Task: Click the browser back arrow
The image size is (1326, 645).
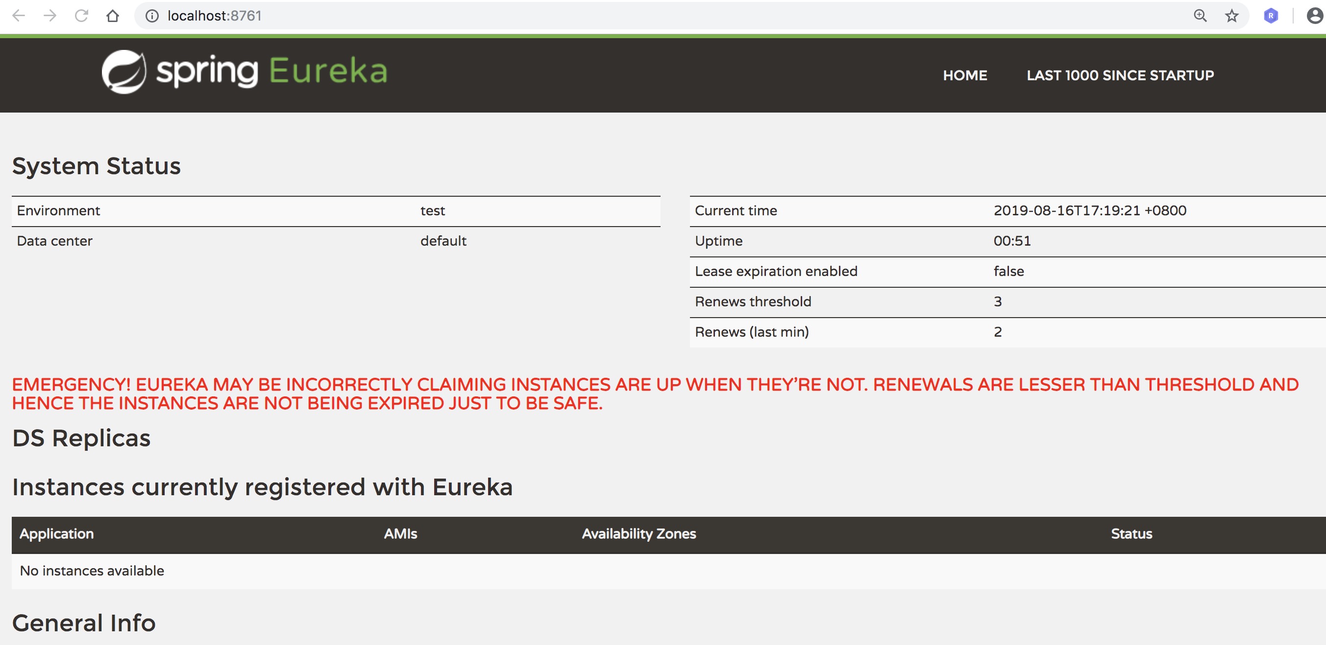Action: [x=19, y=16]
